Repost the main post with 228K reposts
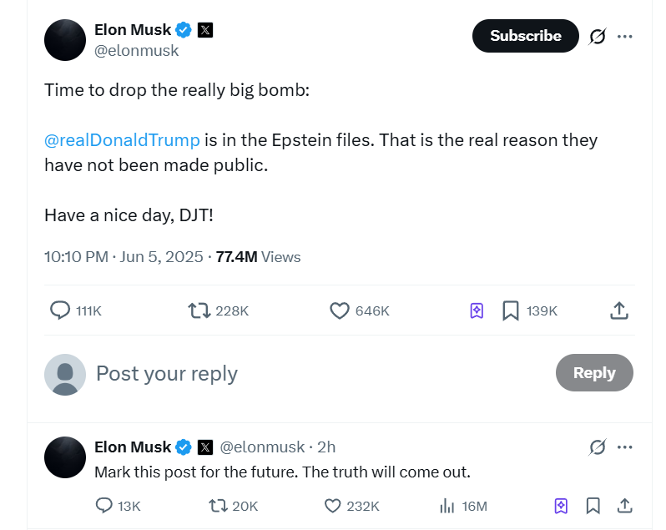 pyautogui.click(x=199, y=310)
